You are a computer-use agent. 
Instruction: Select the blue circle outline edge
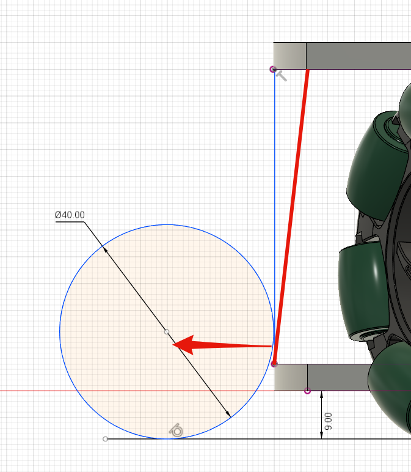[60, 332]
